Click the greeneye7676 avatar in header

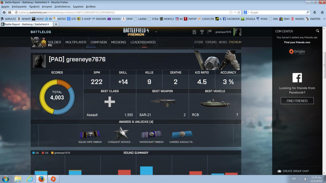[x=237, y=32]
